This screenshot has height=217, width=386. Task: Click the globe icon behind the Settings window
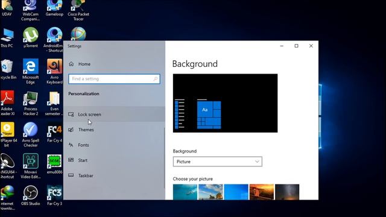(78, 34)
